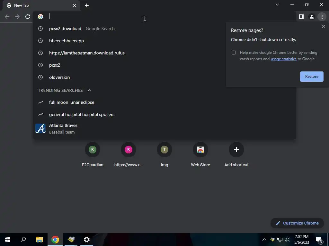The width and height of the screenshot is (329, 246).
Task: Open the tab search down-arrow
Action: click(x=277, y=4)
